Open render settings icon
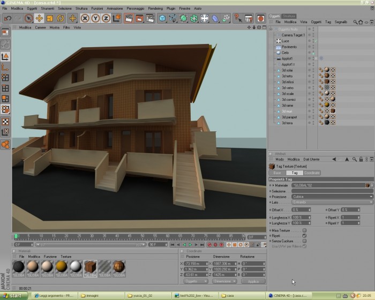This screenshot has height=300, width=375. 150,18
